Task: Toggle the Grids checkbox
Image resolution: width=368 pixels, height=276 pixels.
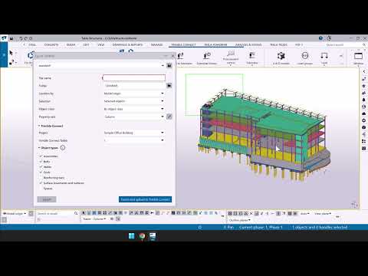Action: click(41, 172)
